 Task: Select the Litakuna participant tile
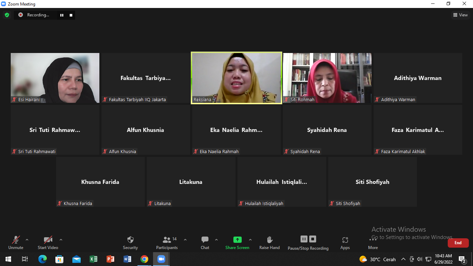click(191, 182)
